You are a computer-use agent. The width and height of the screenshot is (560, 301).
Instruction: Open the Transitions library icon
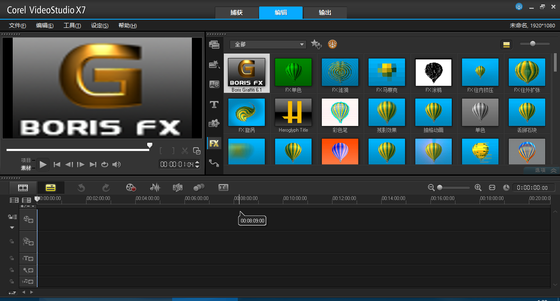coord(214,84)
